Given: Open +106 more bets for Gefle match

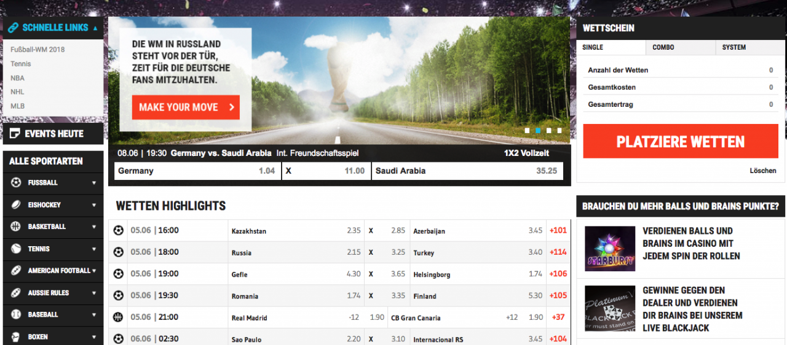Looking at the screenshot, I should 558,274.
